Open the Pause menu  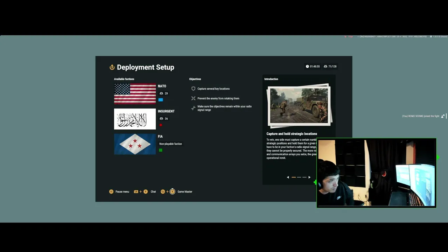coord(122,192)
